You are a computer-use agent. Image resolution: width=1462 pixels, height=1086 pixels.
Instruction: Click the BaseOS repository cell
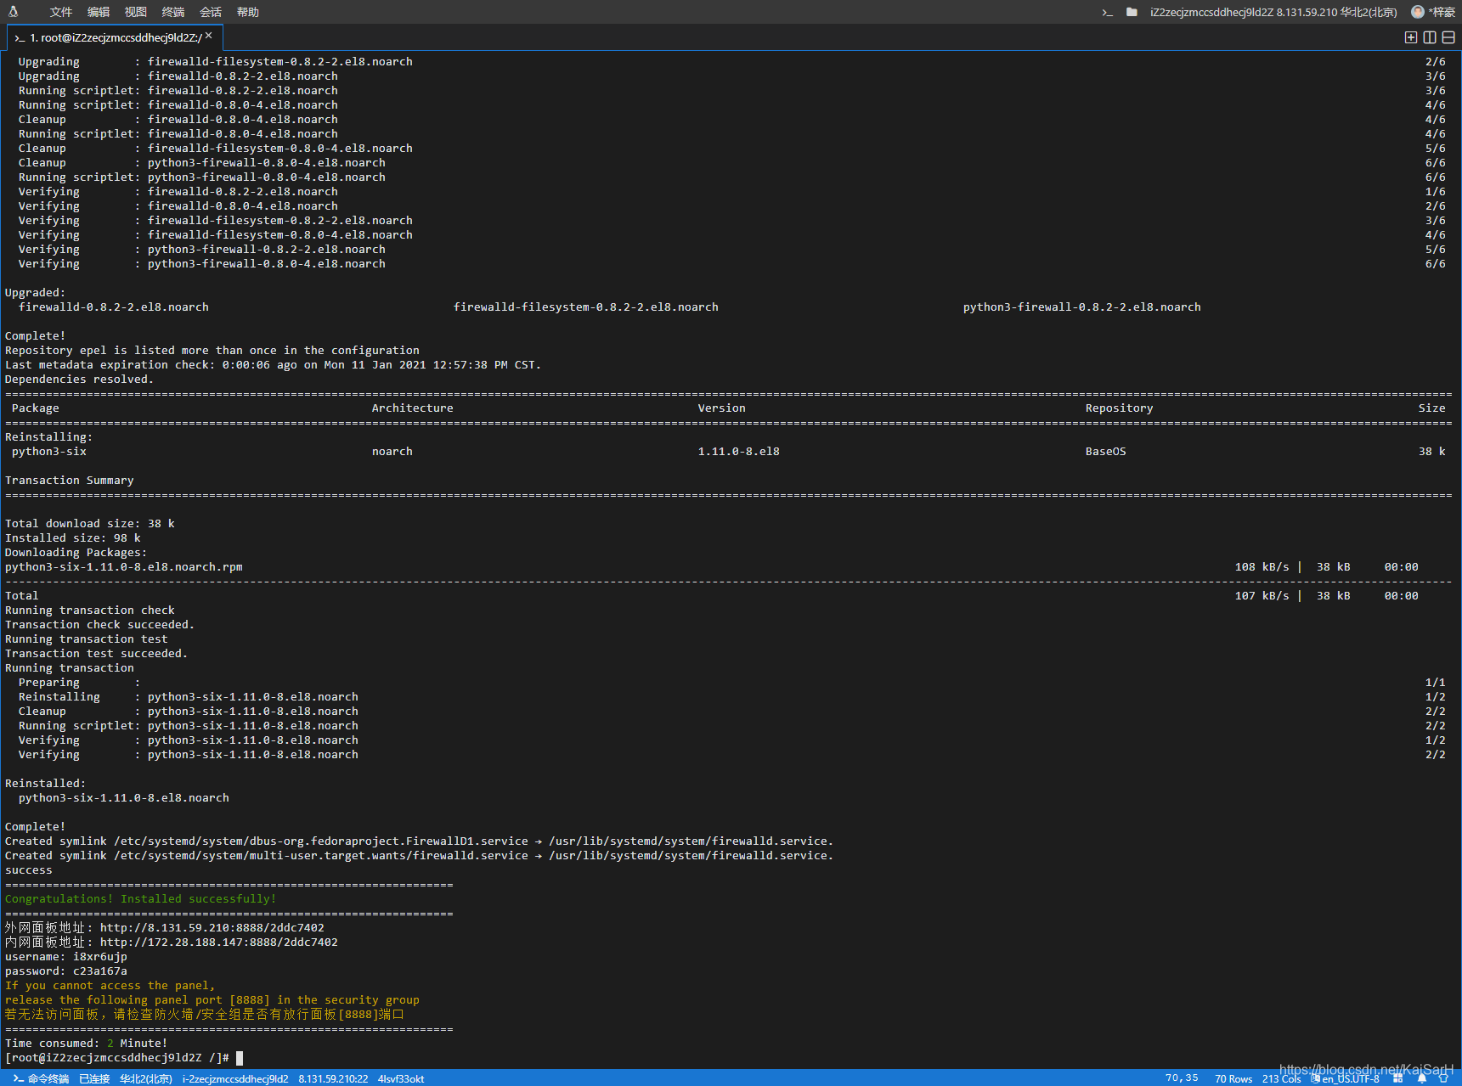click(x=1106, y=452)
